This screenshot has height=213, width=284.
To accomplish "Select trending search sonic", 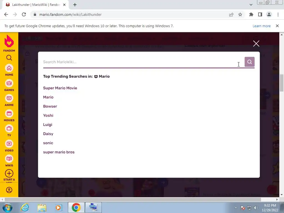I will 48,143.
